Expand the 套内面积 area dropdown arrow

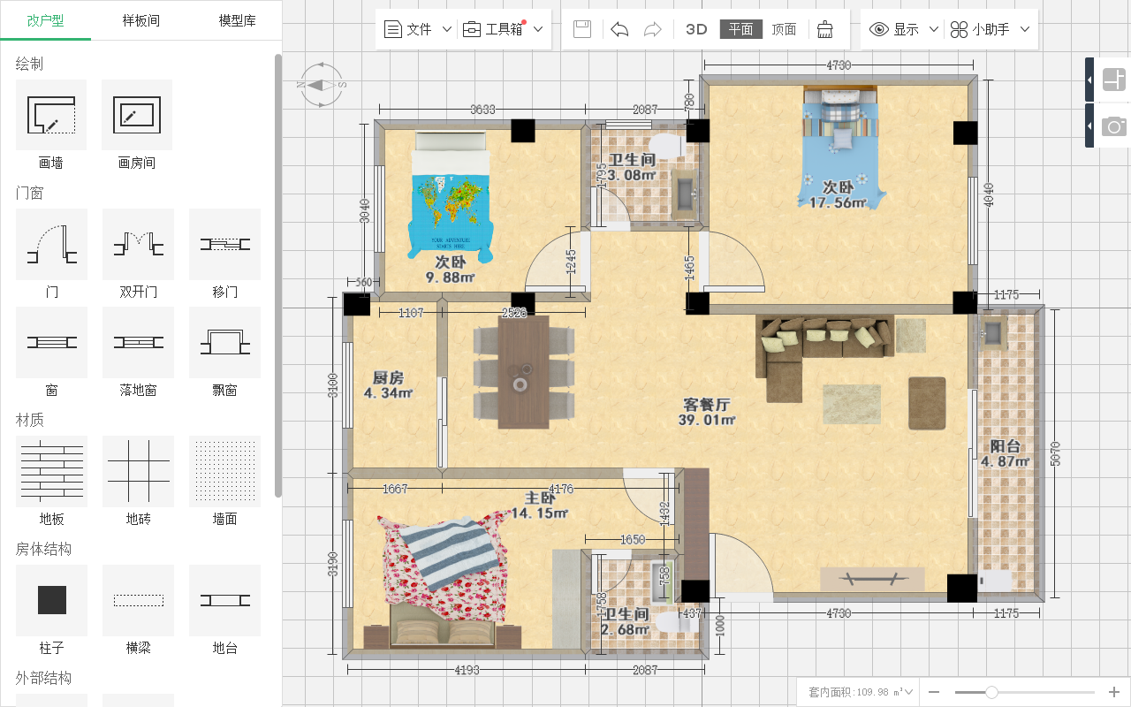click(x=910, y=692)
